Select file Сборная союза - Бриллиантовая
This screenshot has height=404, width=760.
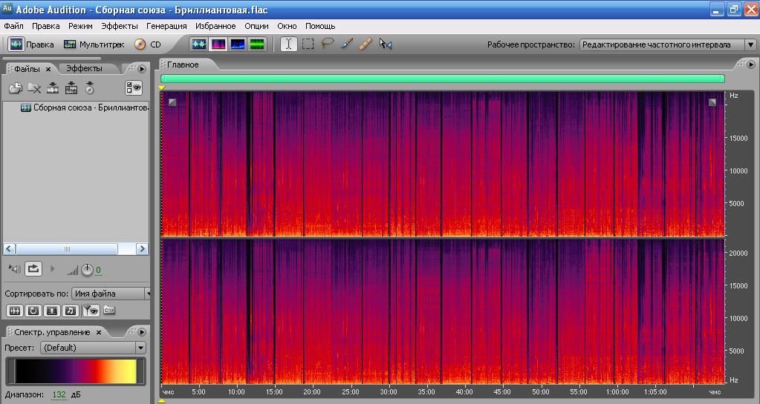(85, 107)
